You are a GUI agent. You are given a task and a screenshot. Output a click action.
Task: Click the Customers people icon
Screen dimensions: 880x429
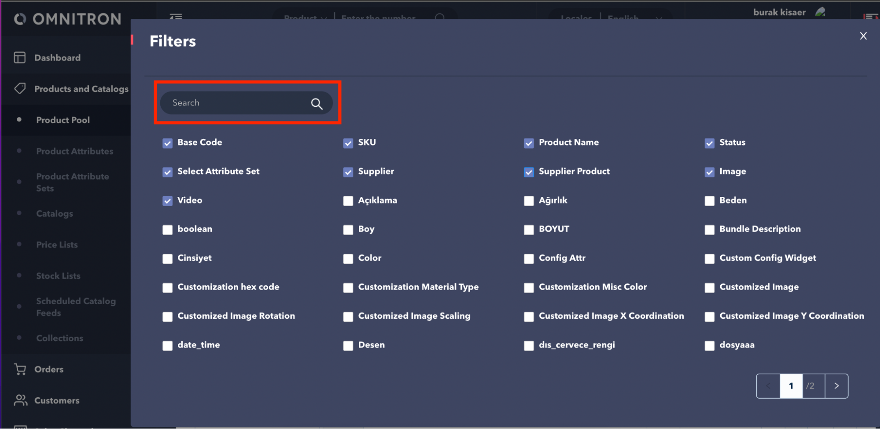[20, 400]
